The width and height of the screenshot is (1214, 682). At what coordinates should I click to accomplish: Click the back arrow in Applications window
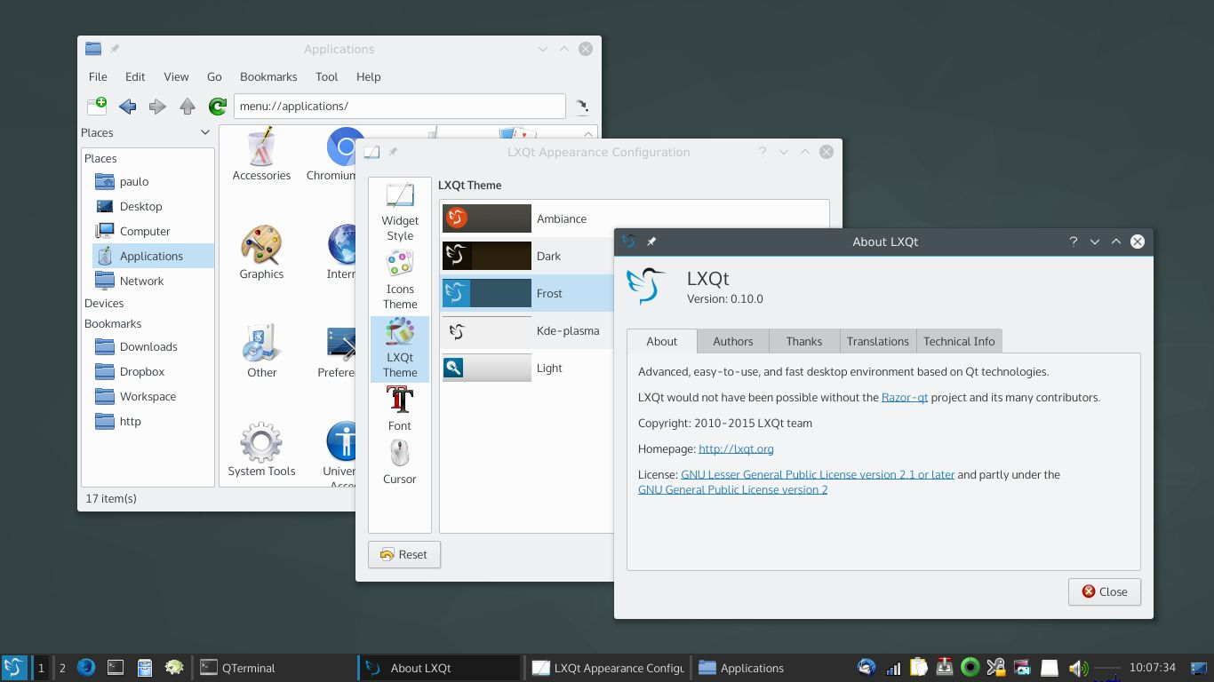click(127, 106)
